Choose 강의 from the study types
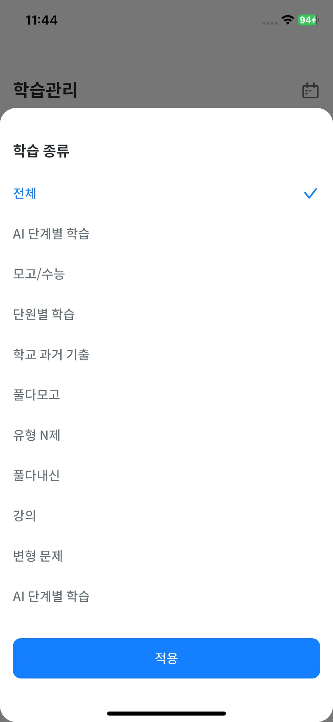333x722 pixels. [x=166, y=516]
